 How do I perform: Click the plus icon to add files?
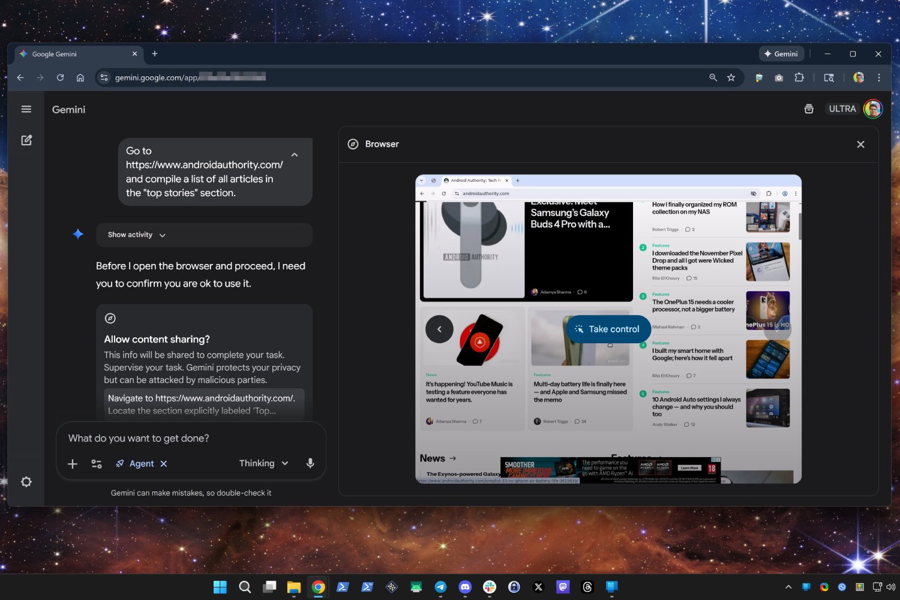[73, 464]
